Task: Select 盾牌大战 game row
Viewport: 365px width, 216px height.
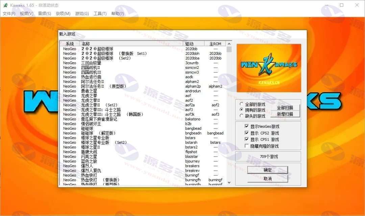Action: [x=143, y=152]
